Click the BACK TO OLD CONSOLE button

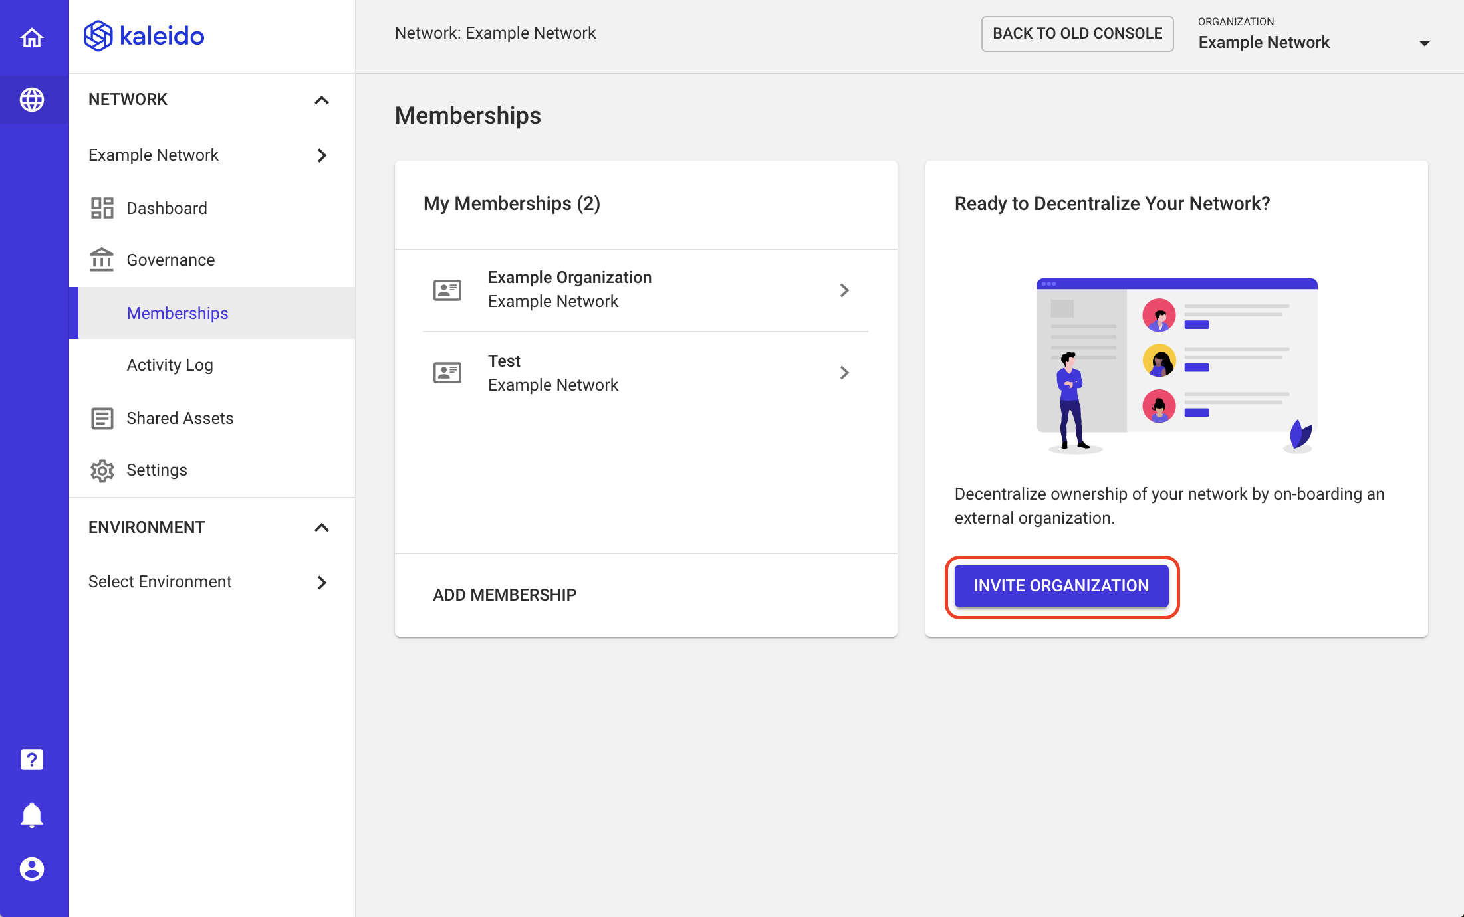pos(1076,32)
